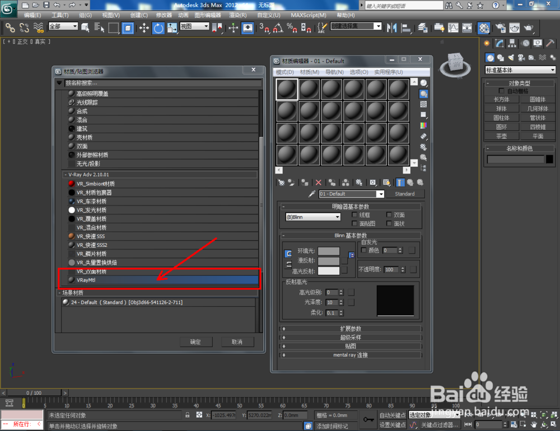Click the 漫反射 diffuse color swatch
The image size is (560, 431).
329,261
